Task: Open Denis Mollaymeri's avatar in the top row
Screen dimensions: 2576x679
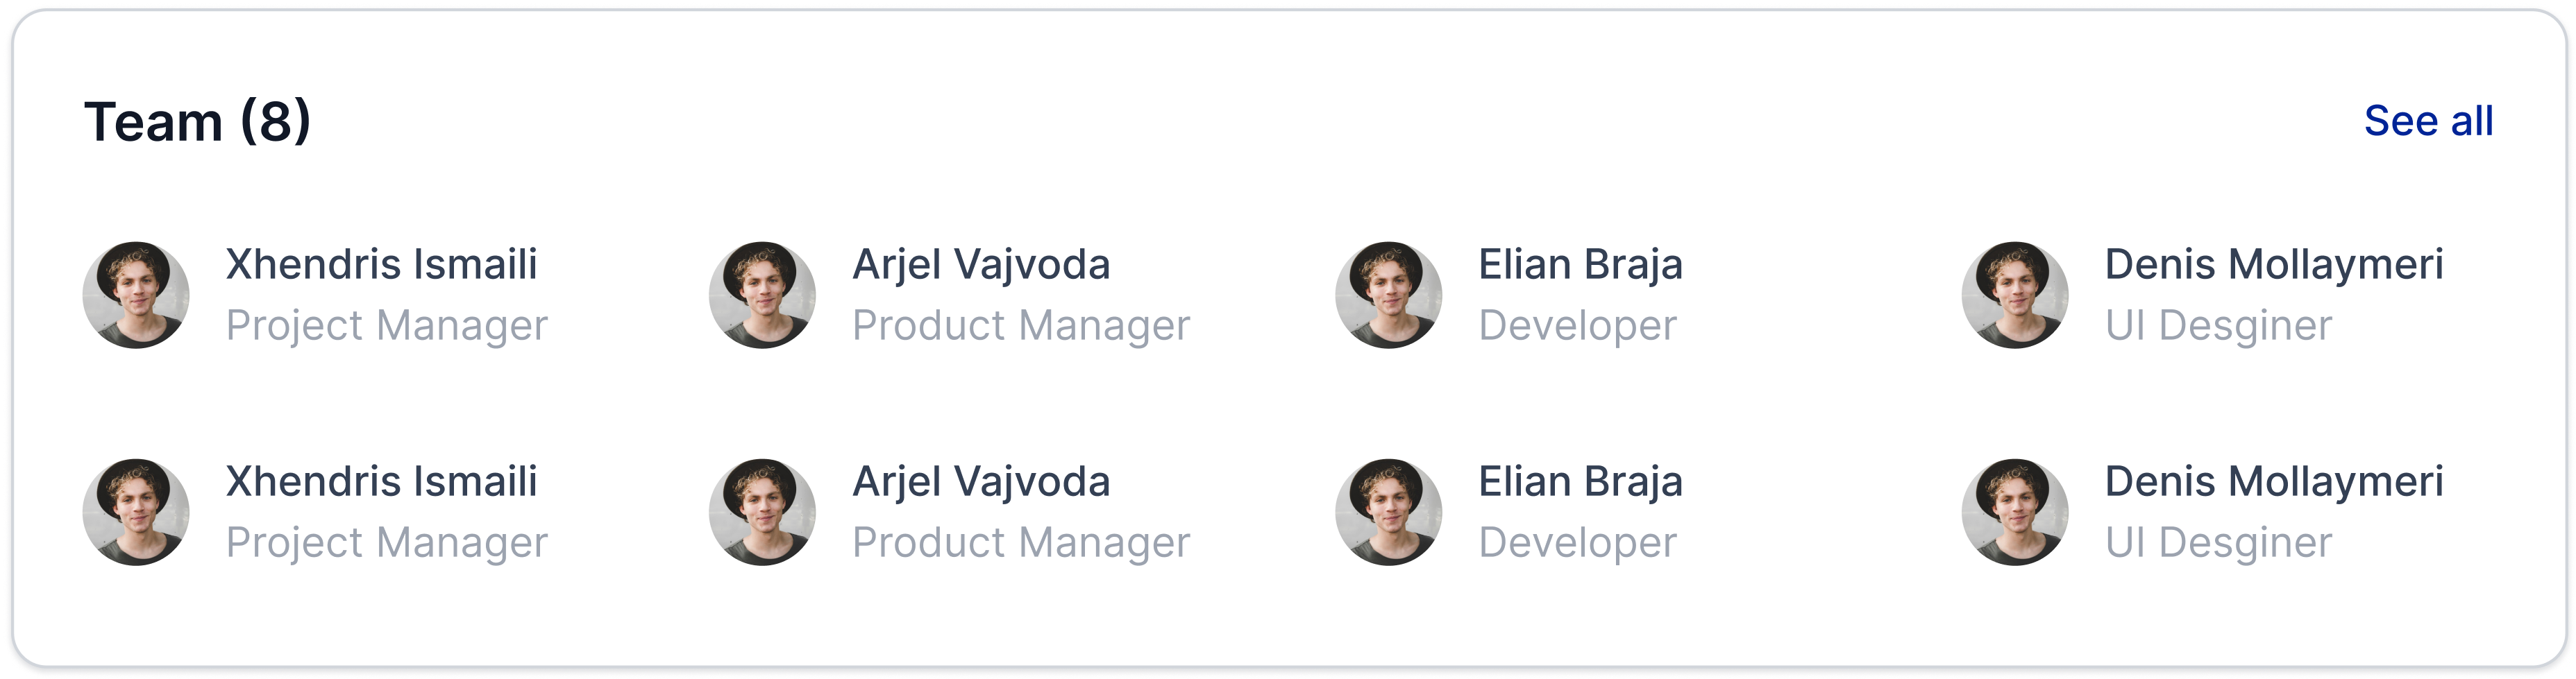Action: (2015, 295)
